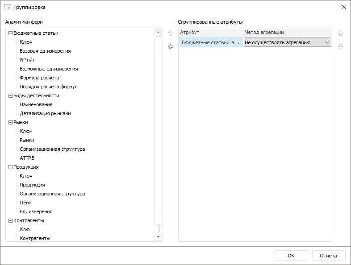Collapse the Бюджетные статьи tree node
Viewport: 351px width, 265px height.
pyautogui.click(x=11, y=33)
